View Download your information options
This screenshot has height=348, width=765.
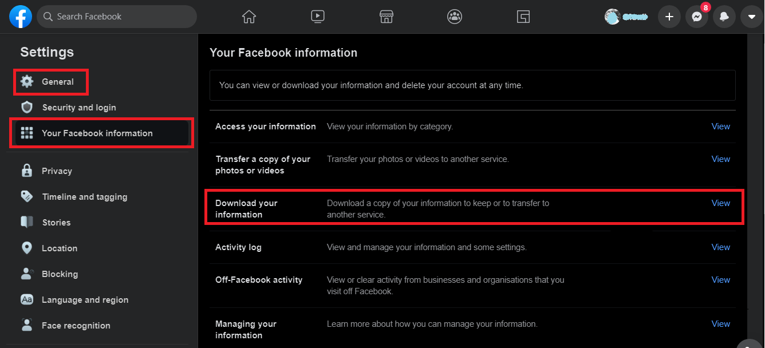(x=721, y=203)
